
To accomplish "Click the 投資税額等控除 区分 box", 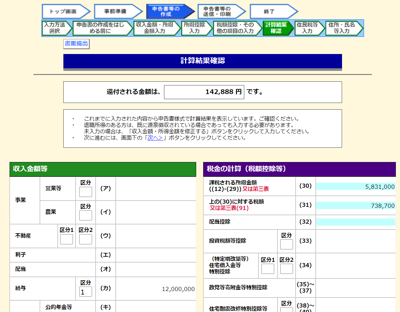I will [286, 244].
